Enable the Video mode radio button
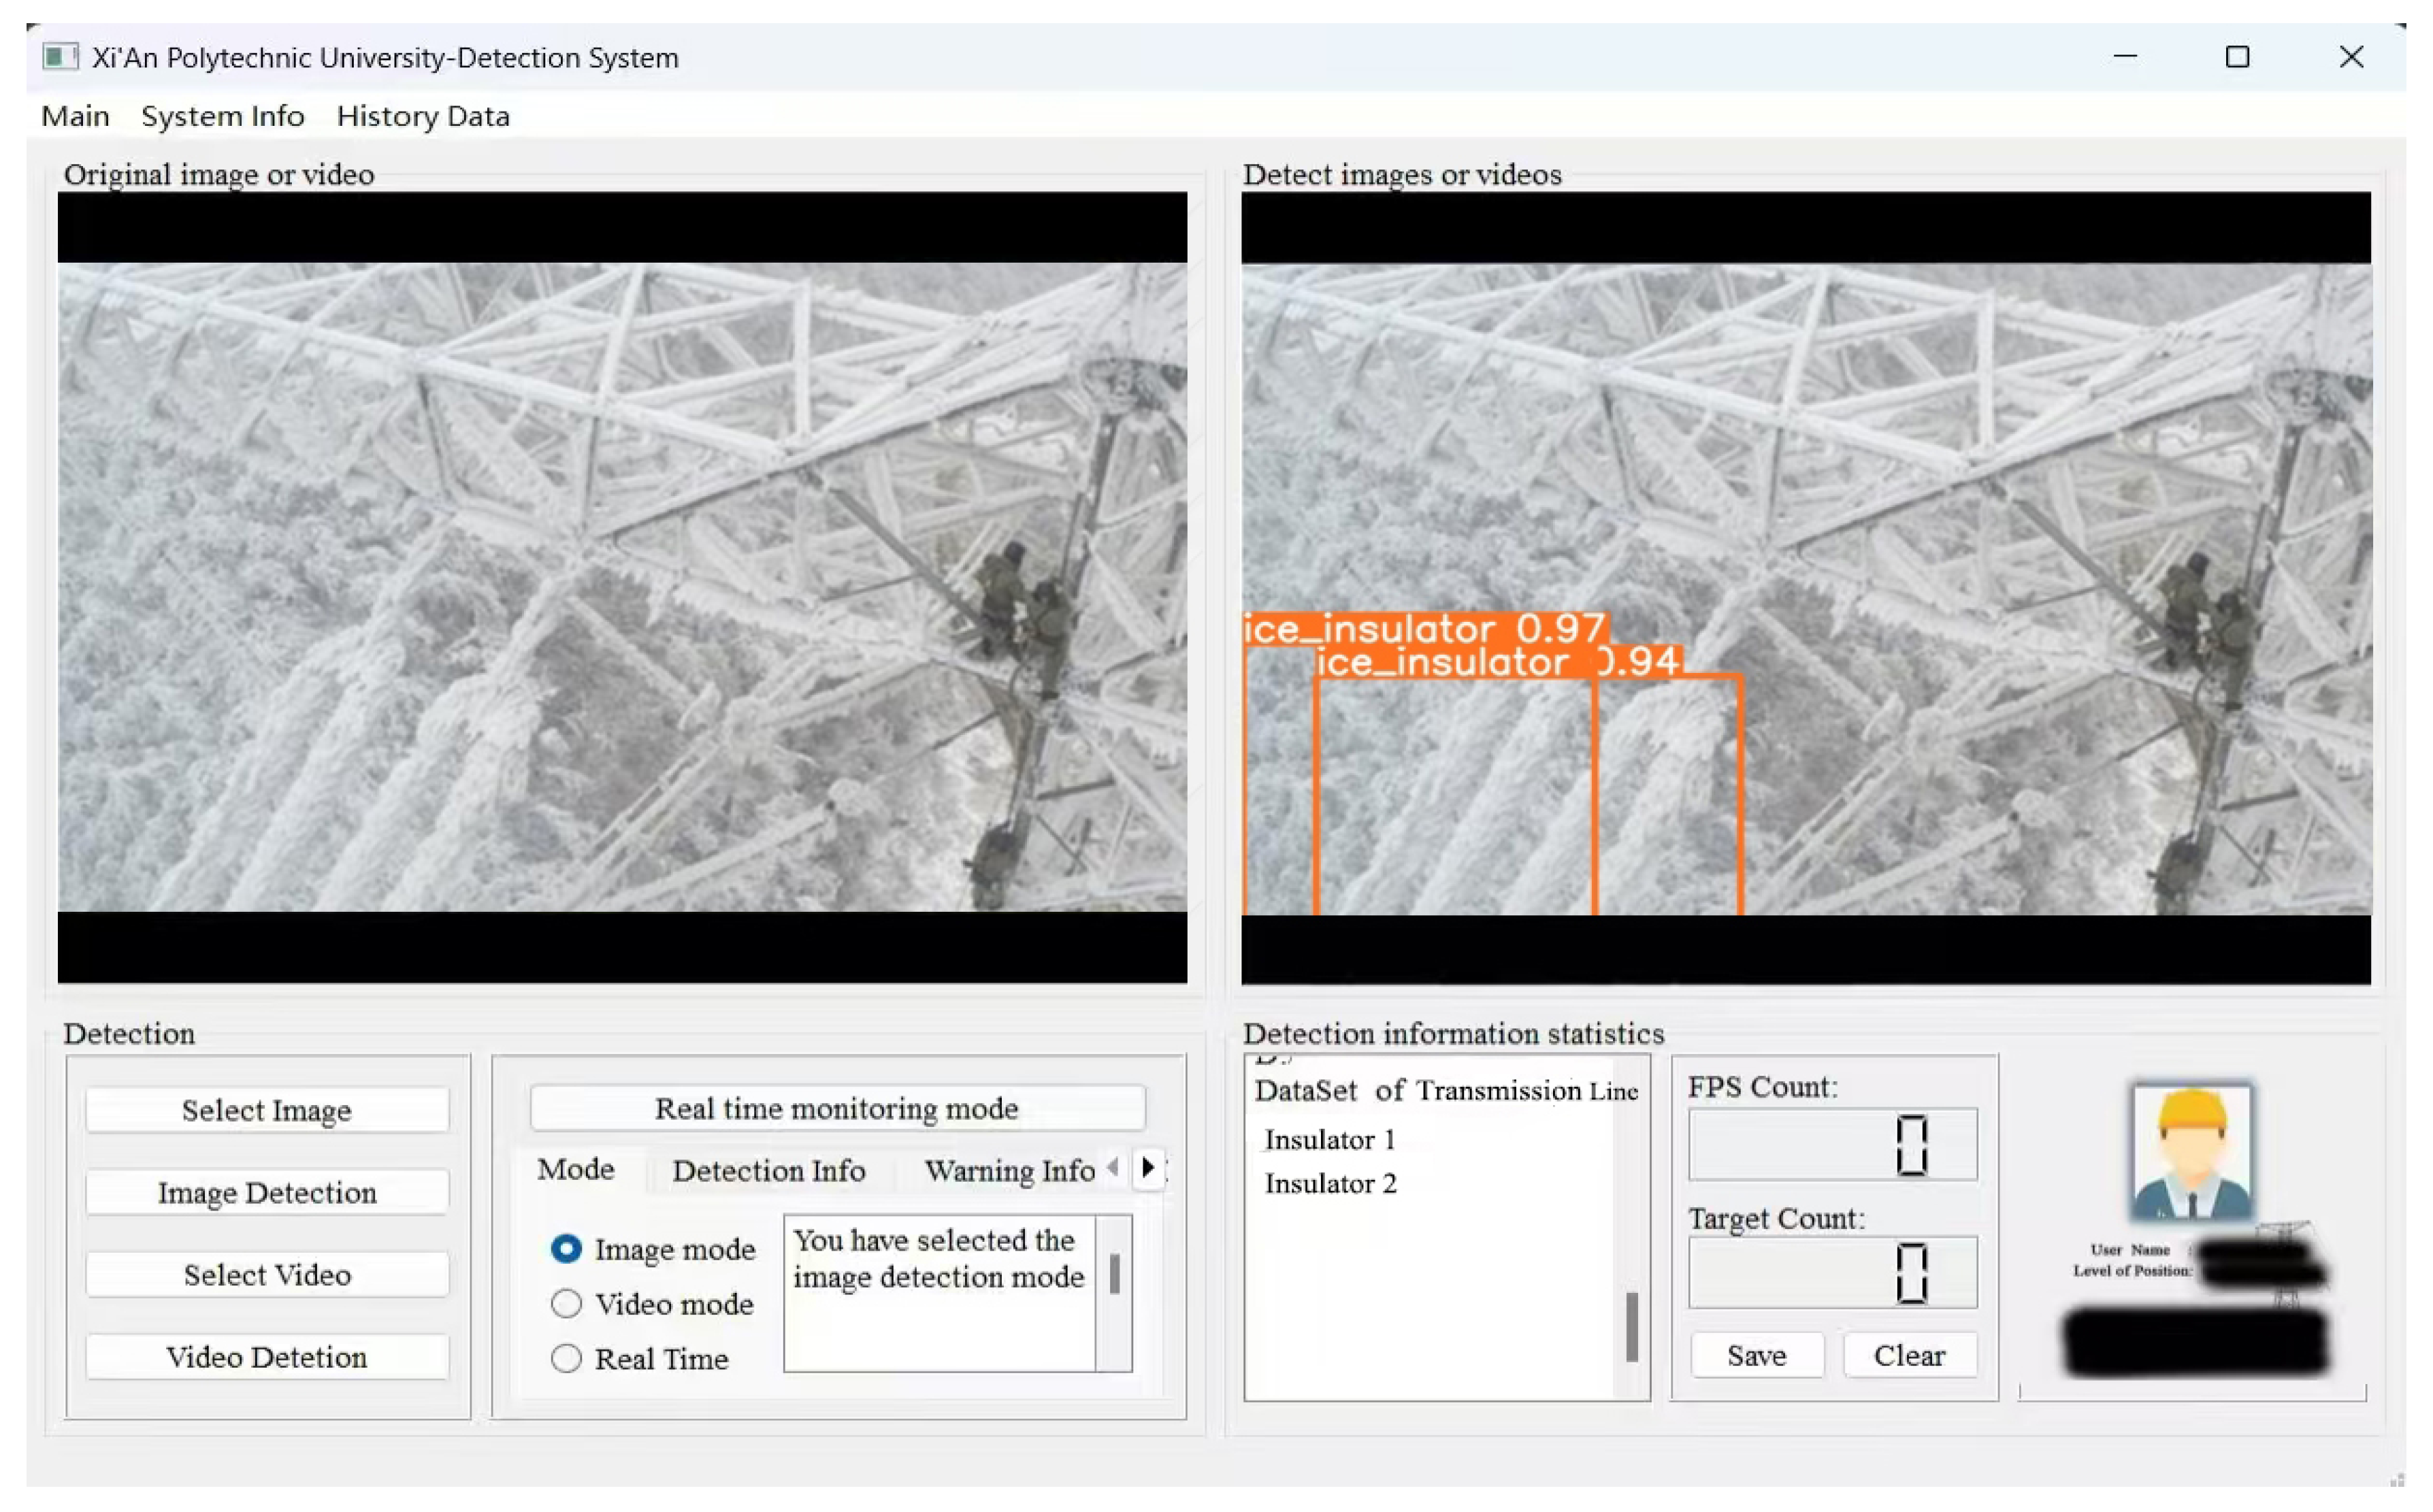The height and width of the screenshot is (1512, 2433). click(566, 1304)
